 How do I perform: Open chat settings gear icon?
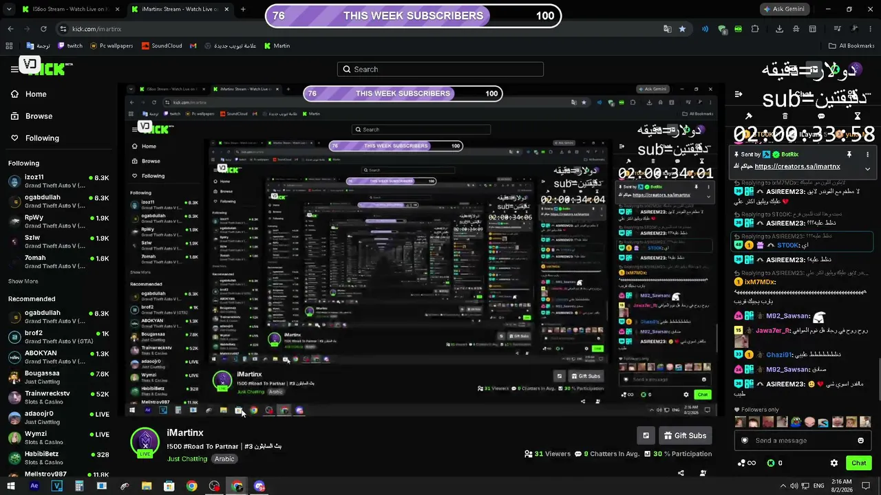[834, 463]
